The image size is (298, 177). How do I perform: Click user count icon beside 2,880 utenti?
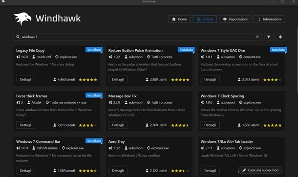tap(147, 79)
